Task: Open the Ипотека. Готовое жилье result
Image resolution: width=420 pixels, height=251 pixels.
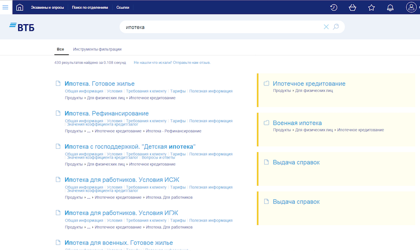Action: click(x=99, y=84)
